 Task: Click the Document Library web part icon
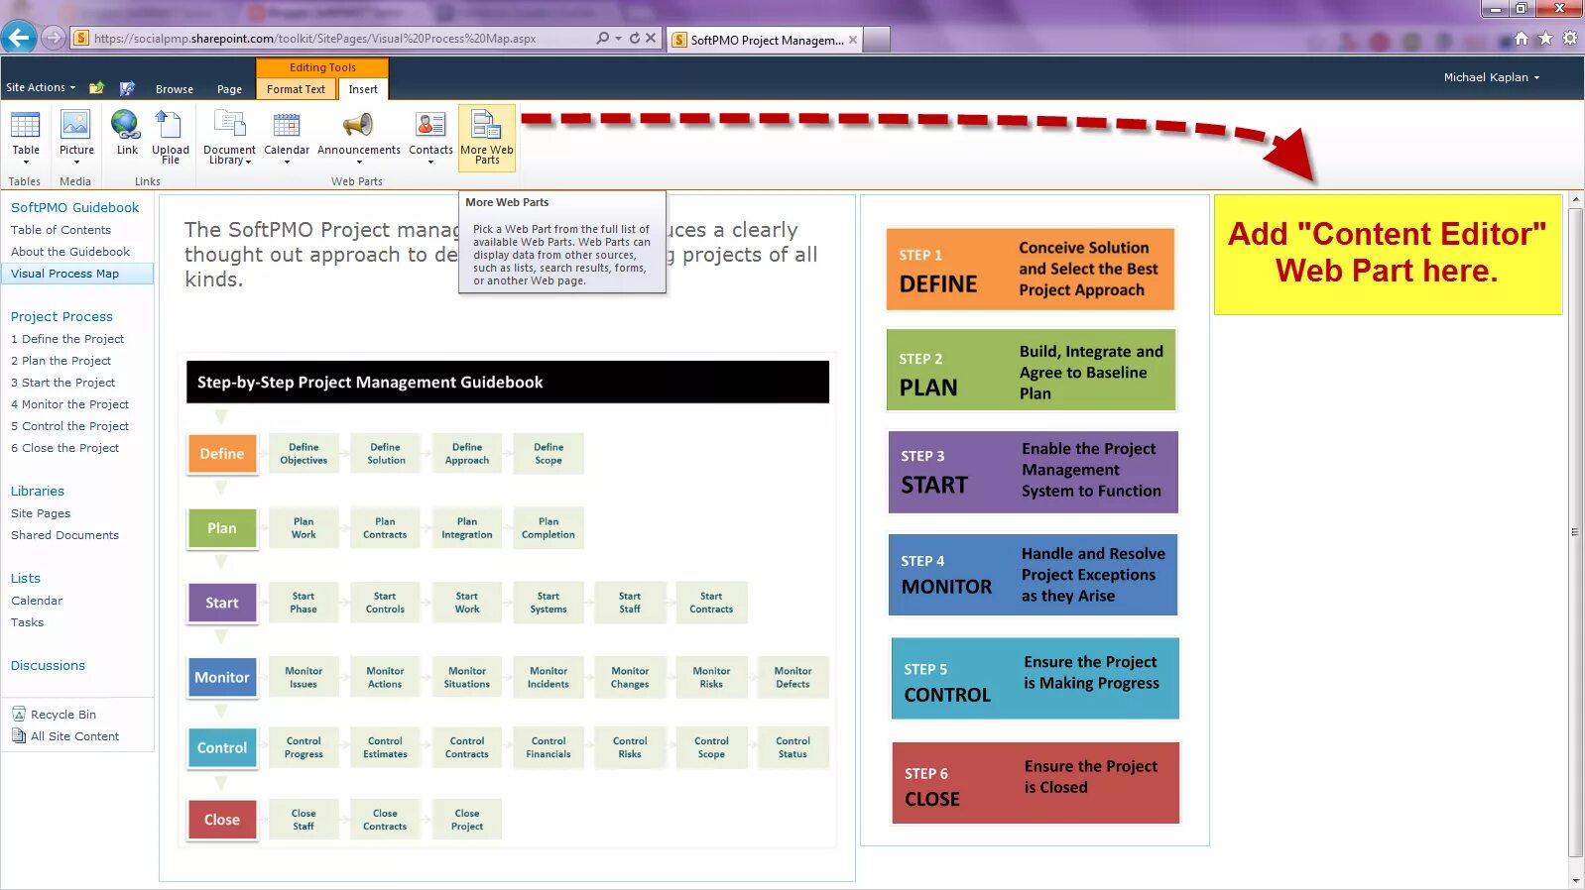tap(229, 125)
